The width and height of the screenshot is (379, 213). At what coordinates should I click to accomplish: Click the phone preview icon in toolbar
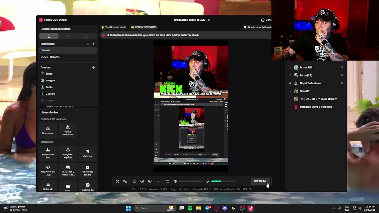134,181
